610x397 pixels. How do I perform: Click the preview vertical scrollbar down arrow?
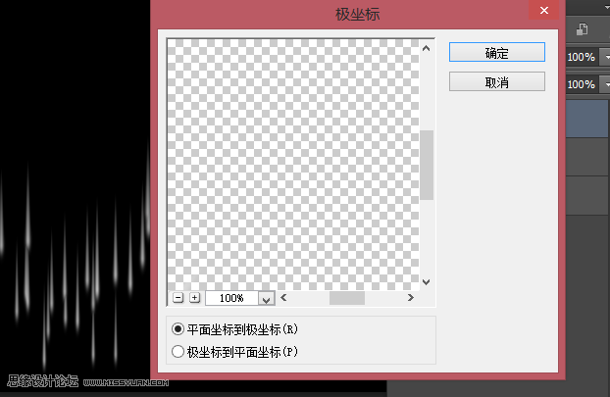pyautogui.click(x=427, y=281)
